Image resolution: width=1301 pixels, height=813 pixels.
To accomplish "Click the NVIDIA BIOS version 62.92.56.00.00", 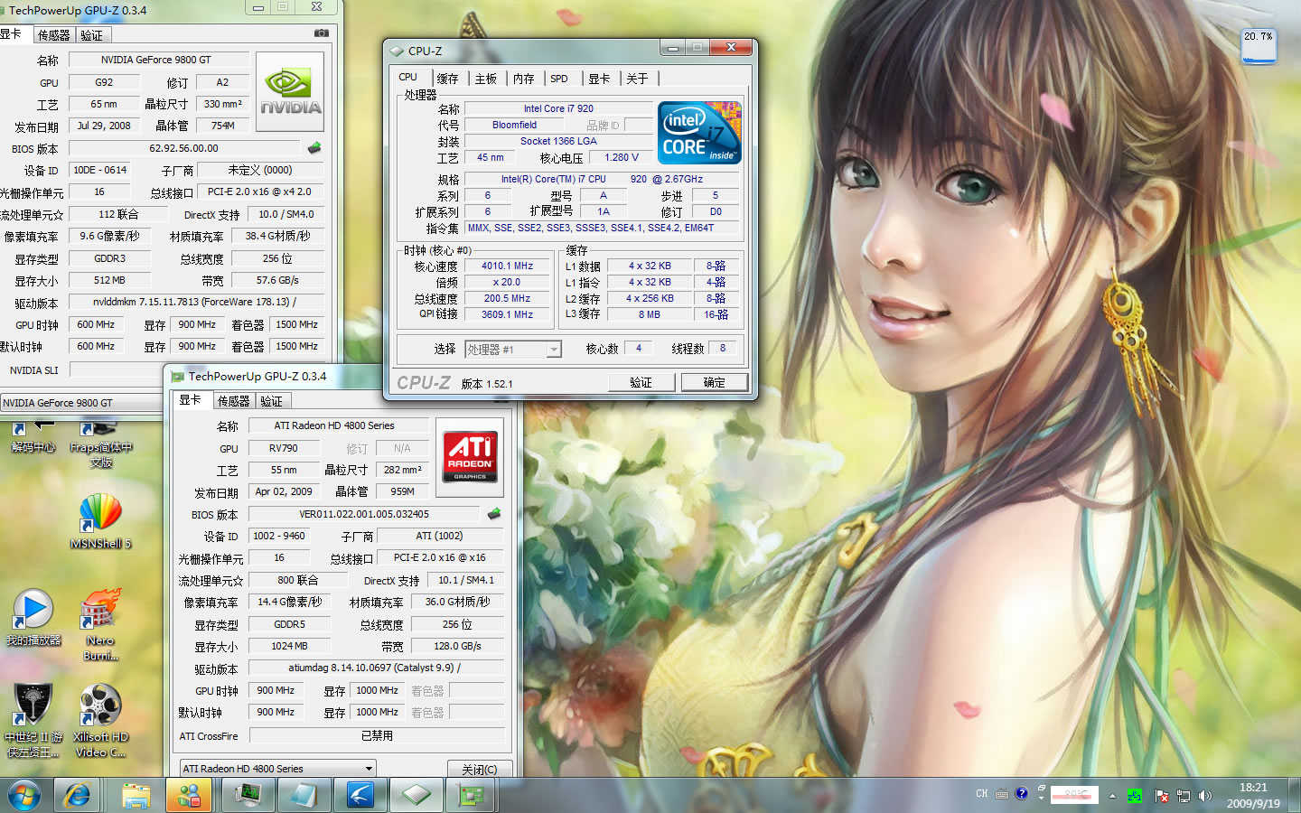I will (183, 148).
